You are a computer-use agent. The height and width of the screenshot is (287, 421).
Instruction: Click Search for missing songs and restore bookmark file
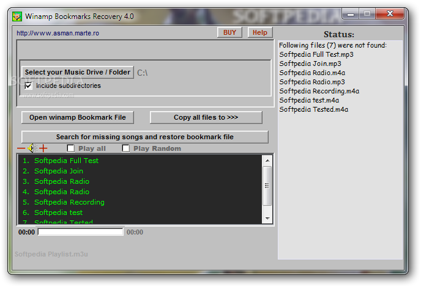(144, 137)
